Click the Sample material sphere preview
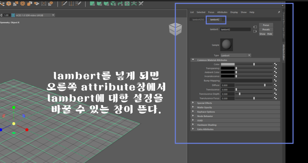 coord(226,45)
